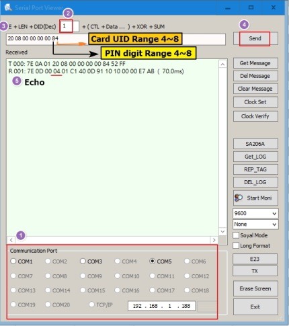289x326 pixels.
Task: Click the Send button
Action: click(255, 38)
